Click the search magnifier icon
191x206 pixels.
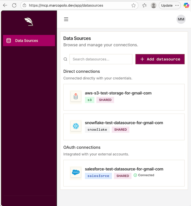(65, 59)
